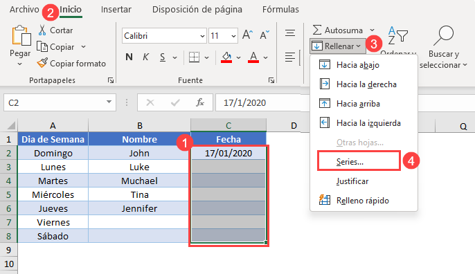The image size is (475, 274).
Task: Open the Disposición de página tab
Action: pyautogui.click(x=197, y=10)
